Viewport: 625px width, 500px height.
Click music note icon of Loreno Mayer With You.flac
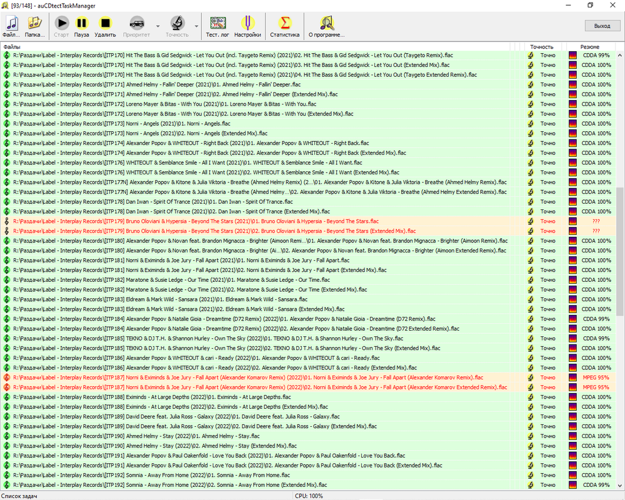(6, 104)
